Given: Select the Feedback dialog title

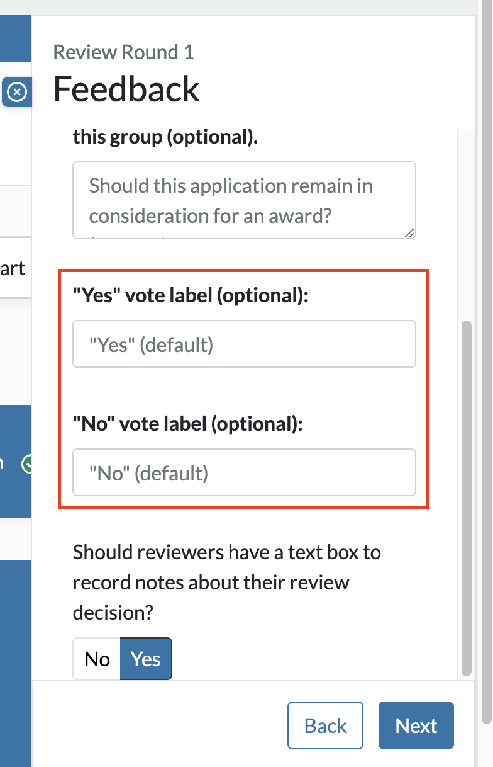Looking at the screenshot, I should coord(126,89).
